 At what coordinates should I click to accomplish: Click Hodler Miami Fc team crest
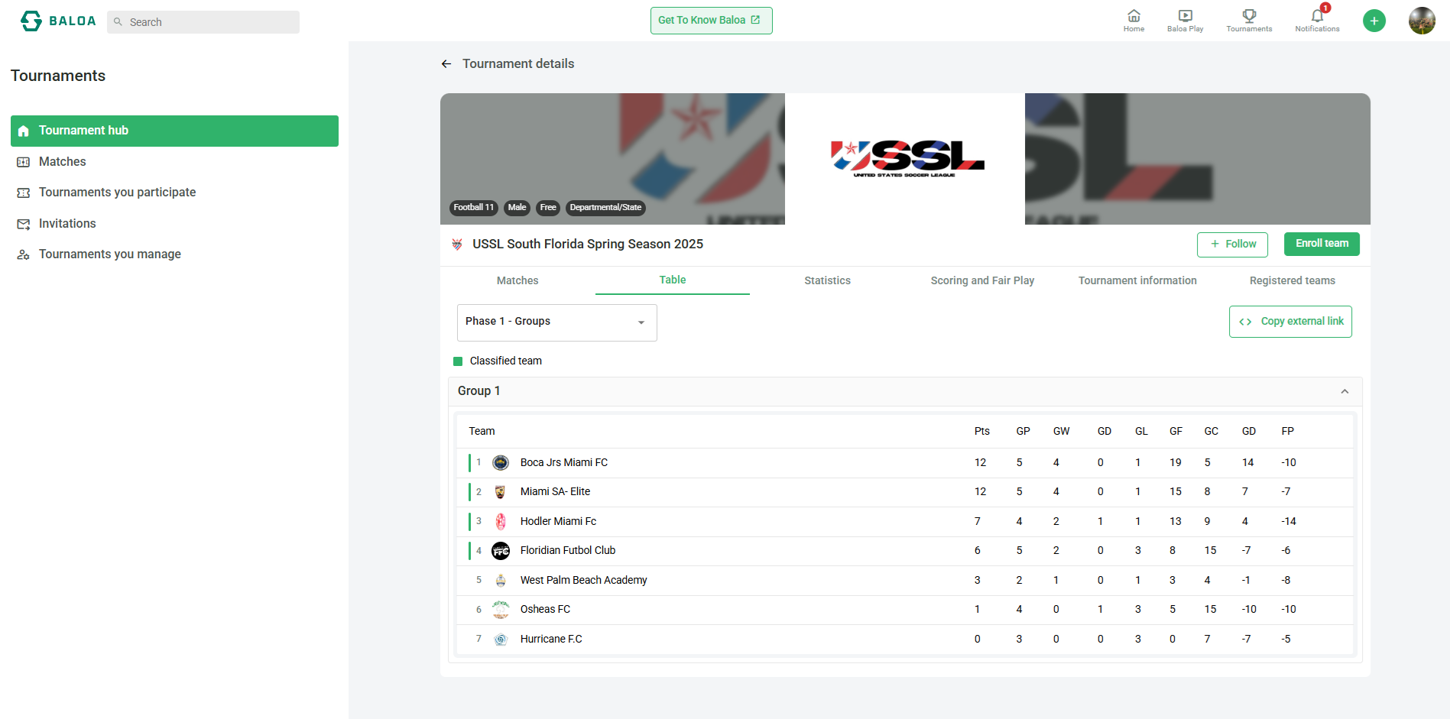click(x=501, y=521)
